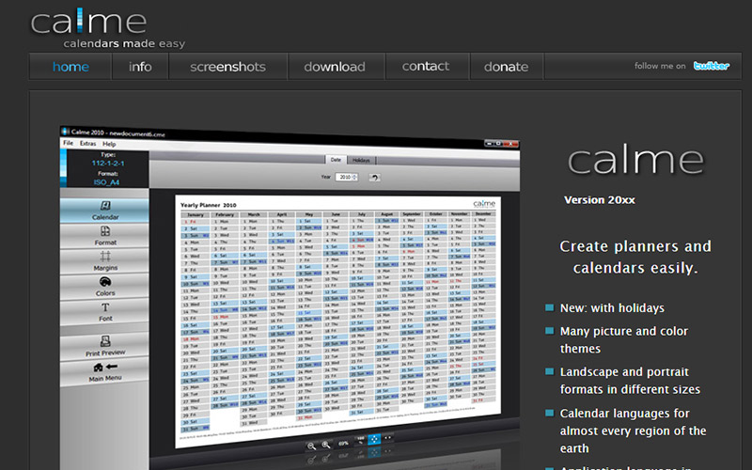The height and width of the screenshot is (470, 752).
Task: Click the zoom out magnifier icon
Action: [x=311, y=446]
